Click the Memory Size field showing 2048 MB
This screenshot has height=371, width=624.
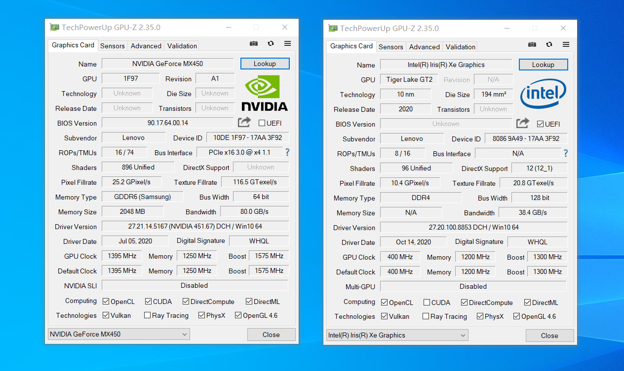pos(132,211)
